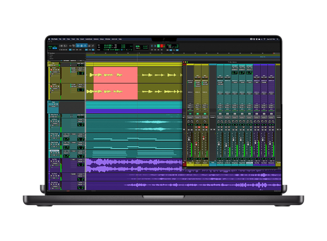Select the Zoomer tool in the toolbar
This screenshot has width=327, height=241.
click(x=73, y=46)
